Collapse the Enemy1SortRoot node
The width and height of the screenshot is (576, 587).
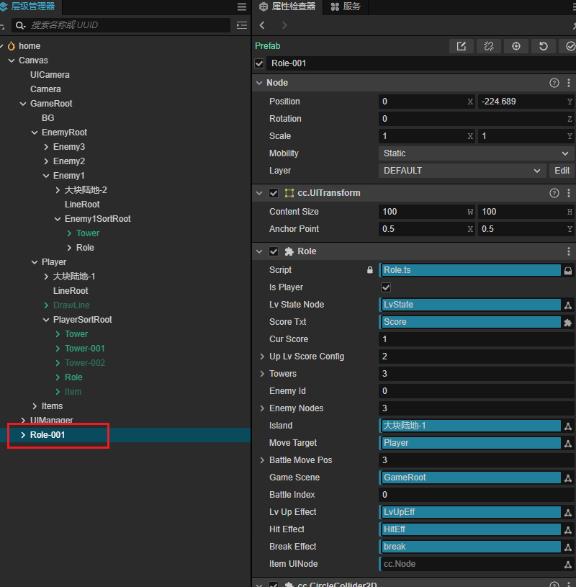coord(58,219)
